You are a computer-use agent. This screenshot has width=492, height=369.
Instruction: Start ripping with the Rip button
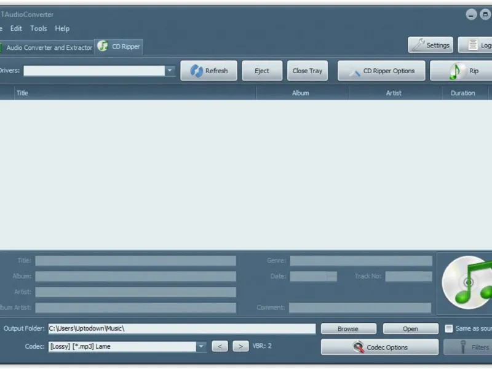point(461,71)
